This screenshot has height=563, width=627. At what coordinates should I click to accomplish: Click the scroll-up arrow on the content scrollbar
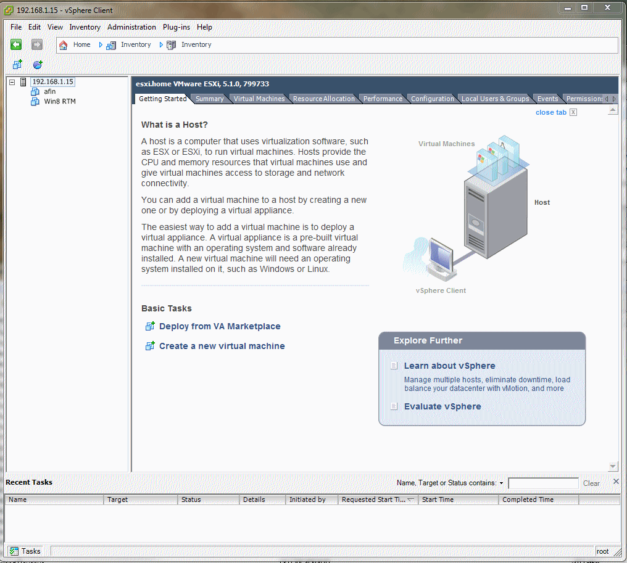613,109
